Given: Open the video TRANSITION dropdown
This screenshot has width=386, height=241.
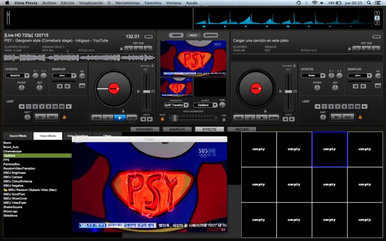Looking at the screenshot, I should pyautogui.click(x=176, y=105).
